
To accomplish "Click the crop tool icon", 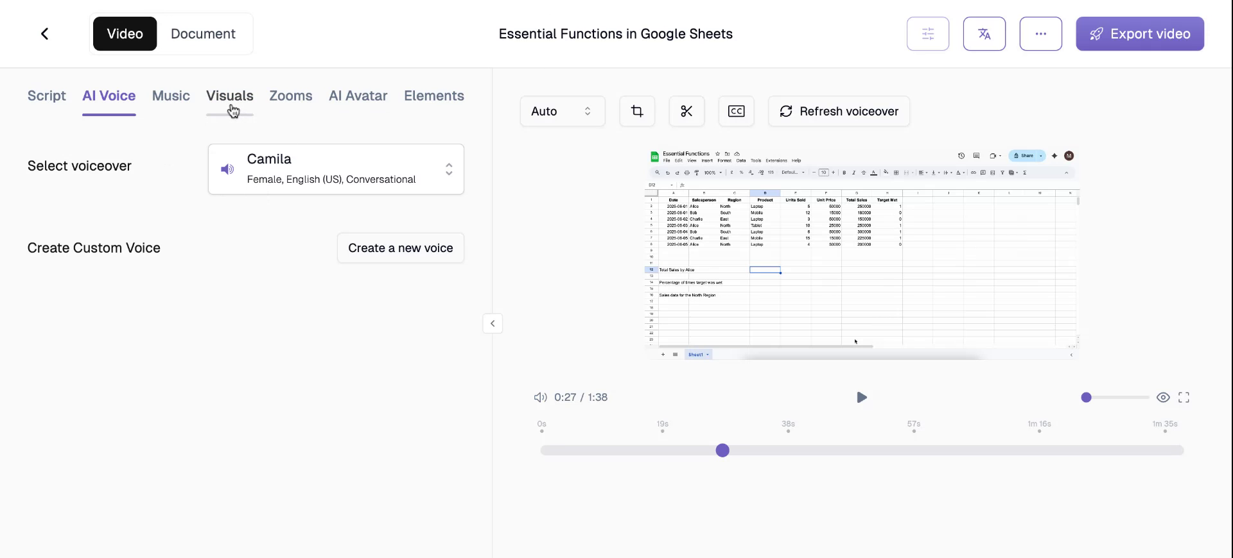I will (x=637, y=111).
